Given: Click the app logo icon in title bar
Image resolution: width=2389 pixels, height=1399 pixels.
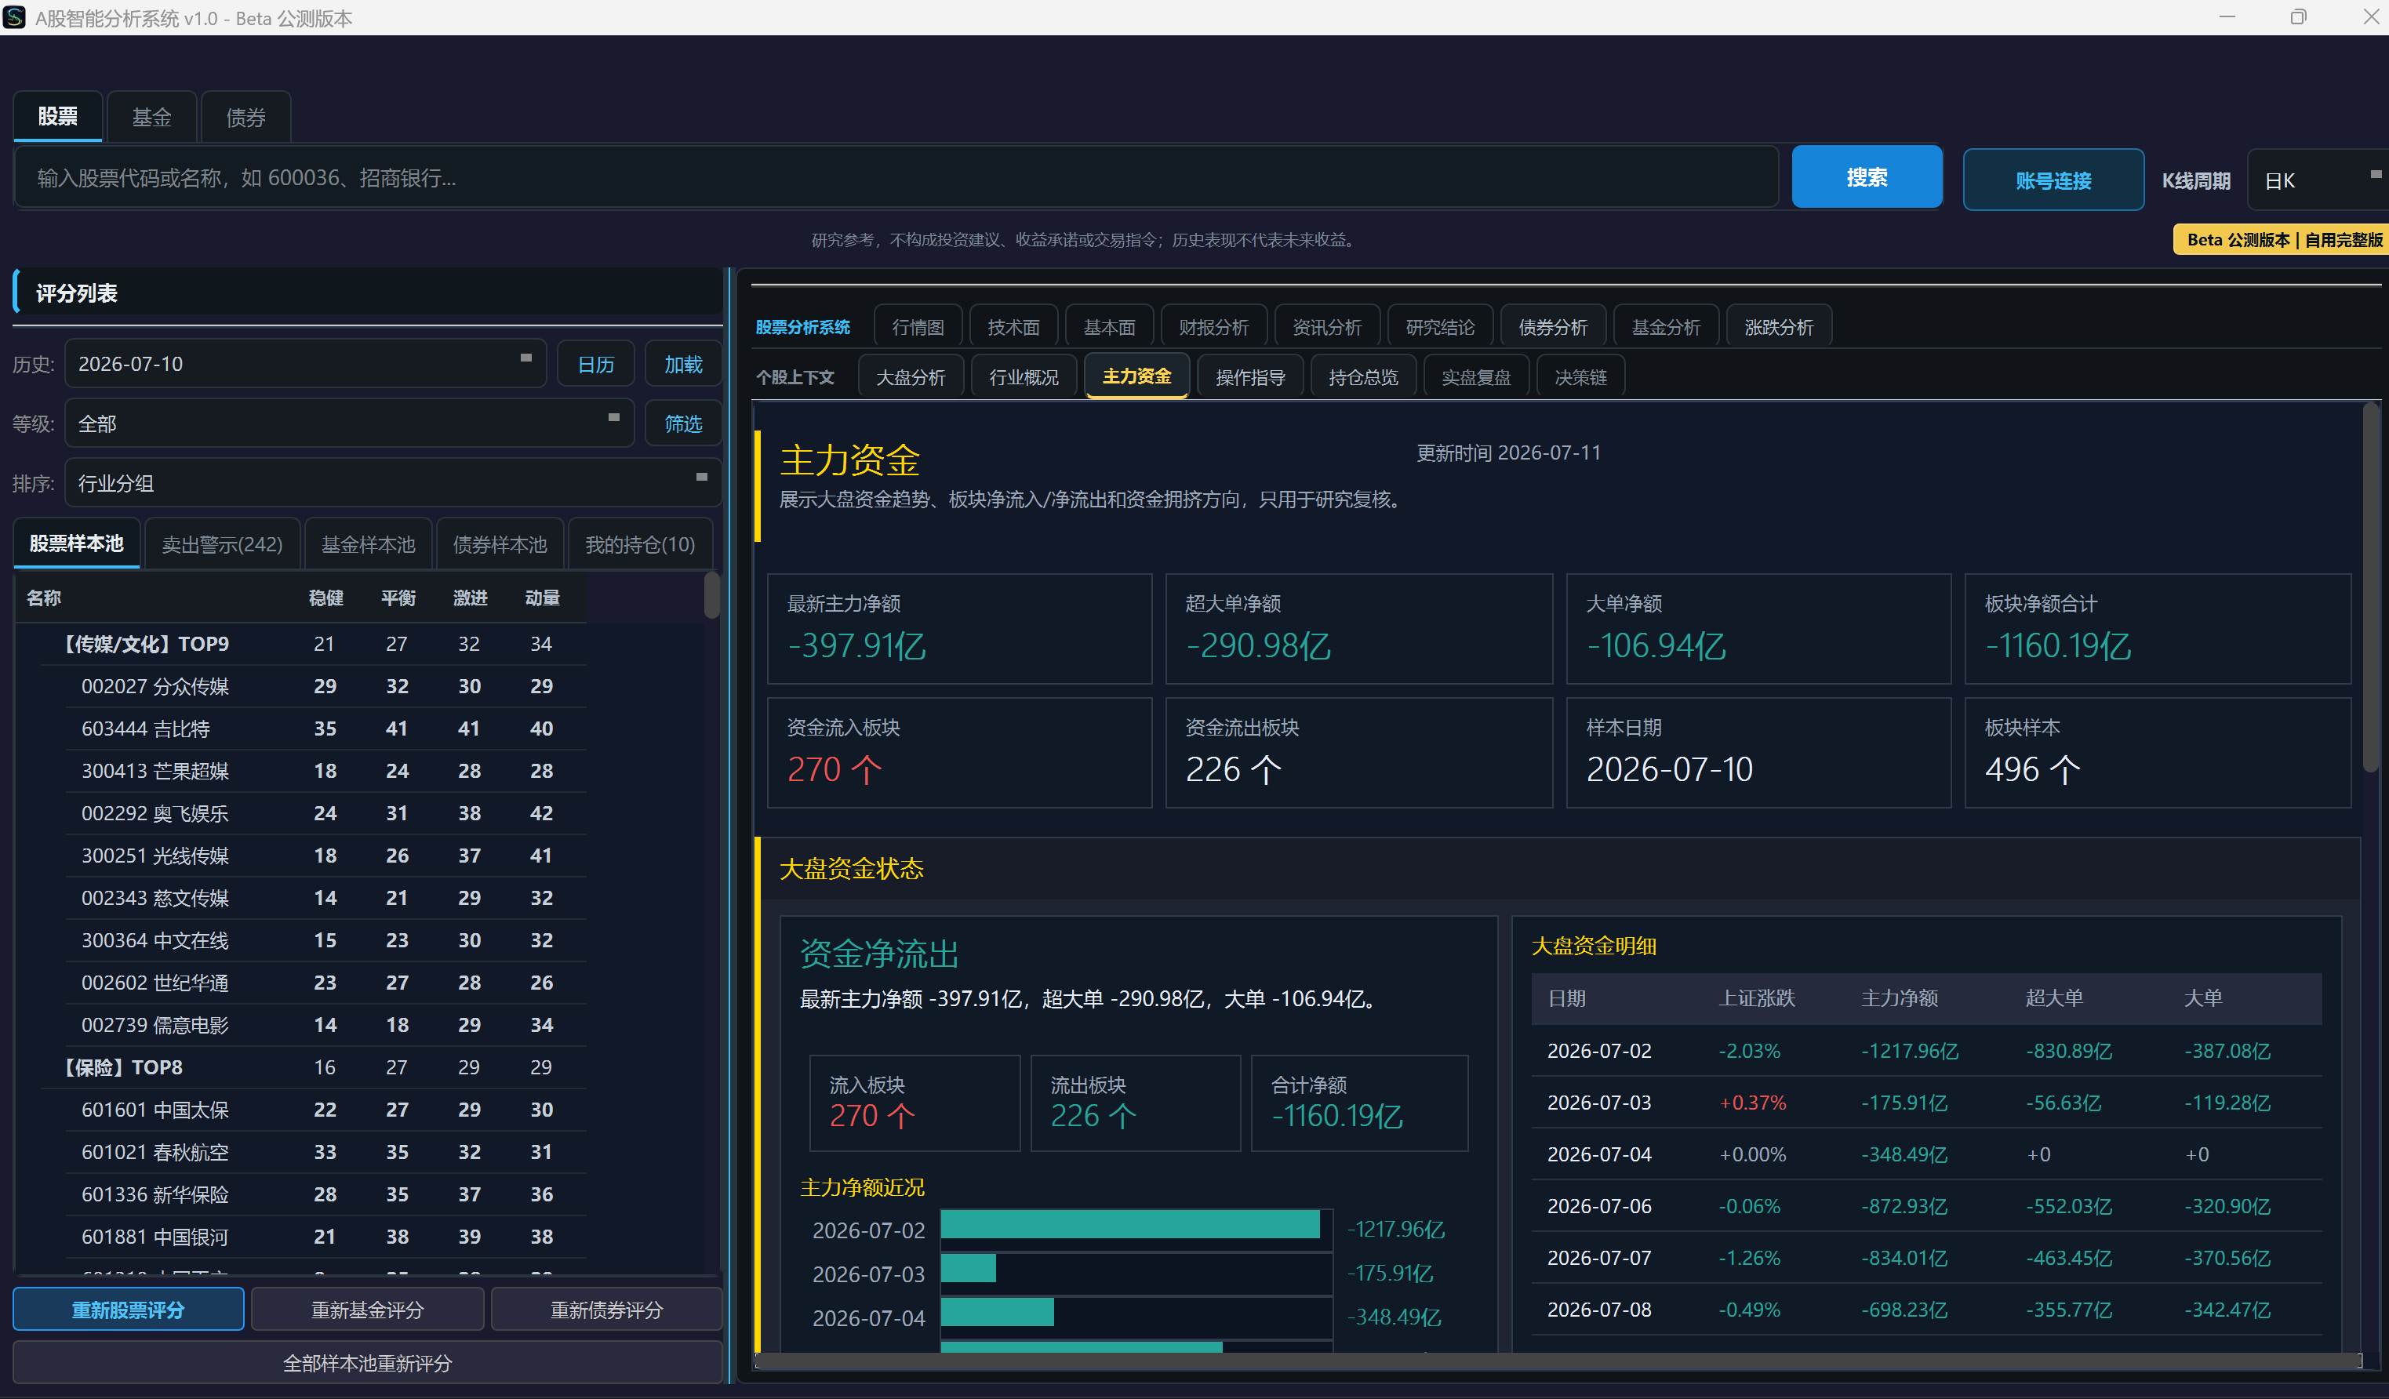Looking at the screenshot, I should click(x=14, y=17).
